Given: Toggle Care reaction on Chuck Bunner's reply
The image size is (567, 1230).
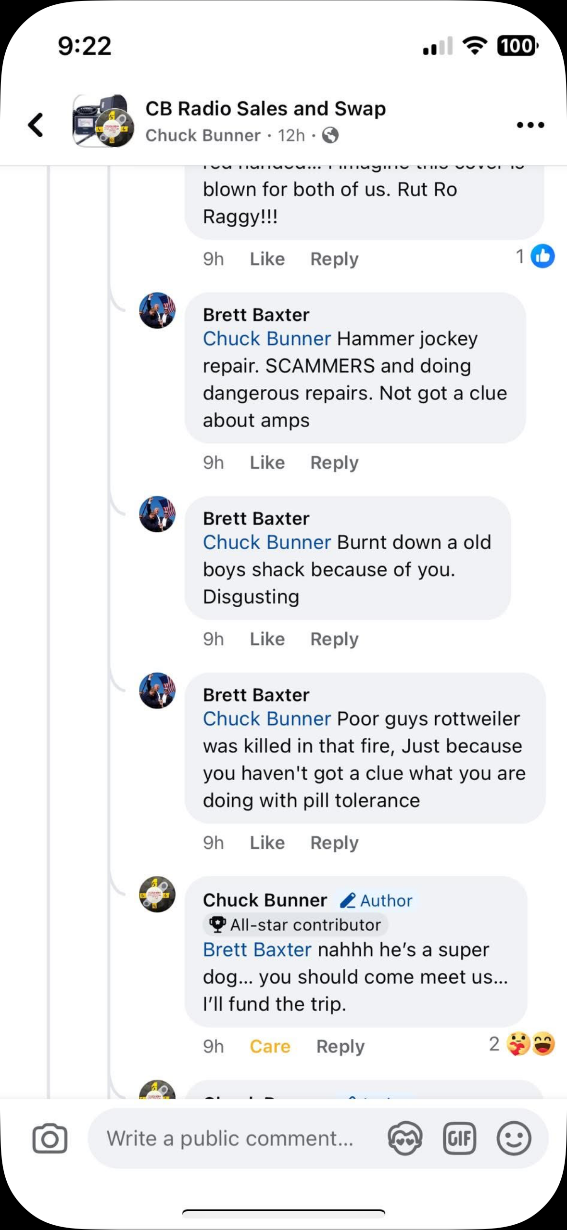Looking at the screenshot, I should 270,1047.
